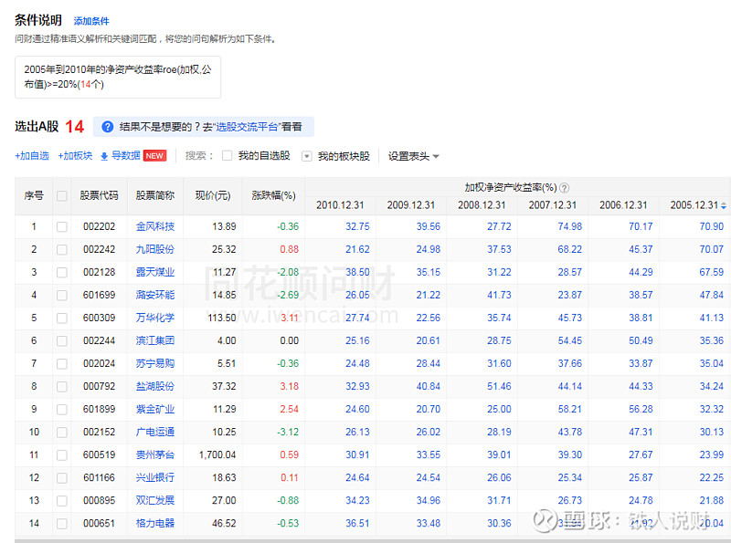Select the checkbox for 贵州茅台 row

tap(62, 454)
